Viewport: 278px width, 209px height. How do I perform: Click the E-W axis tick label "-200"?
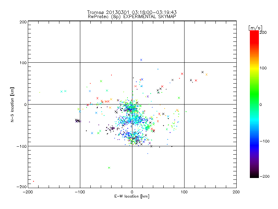pyautogui.click(x=28, y=192)
